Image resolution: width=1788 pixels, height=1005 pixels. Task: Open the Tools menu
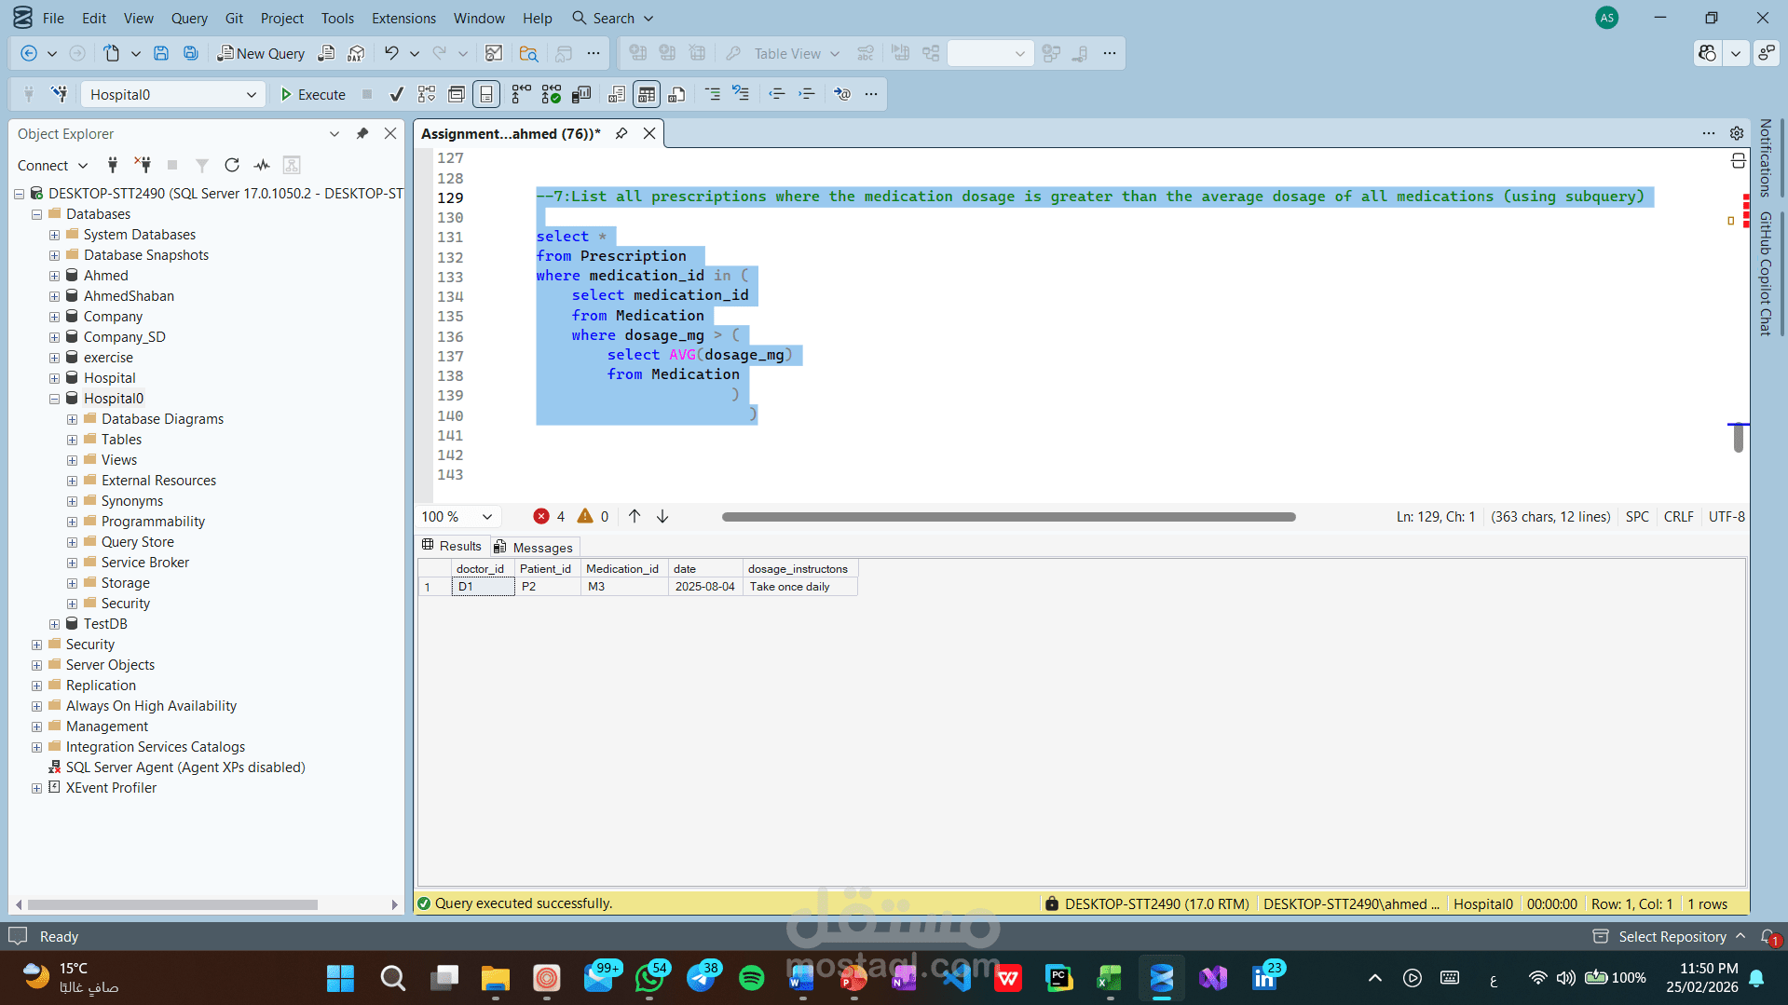[337, 18]
